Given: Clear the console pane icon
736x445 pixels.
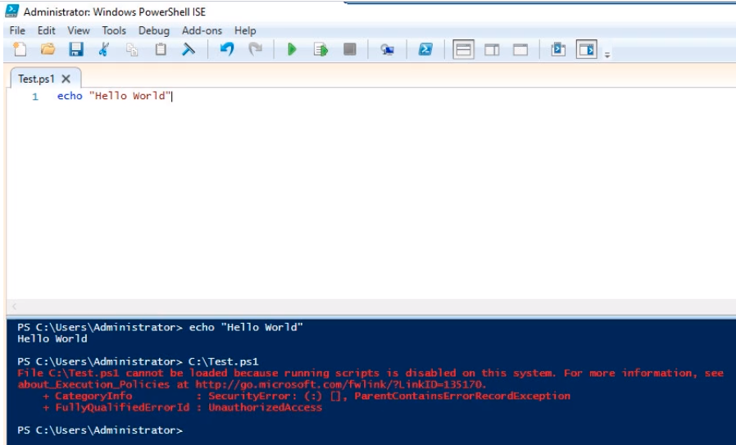Looking at the screenshot, I should pos(189,50).
